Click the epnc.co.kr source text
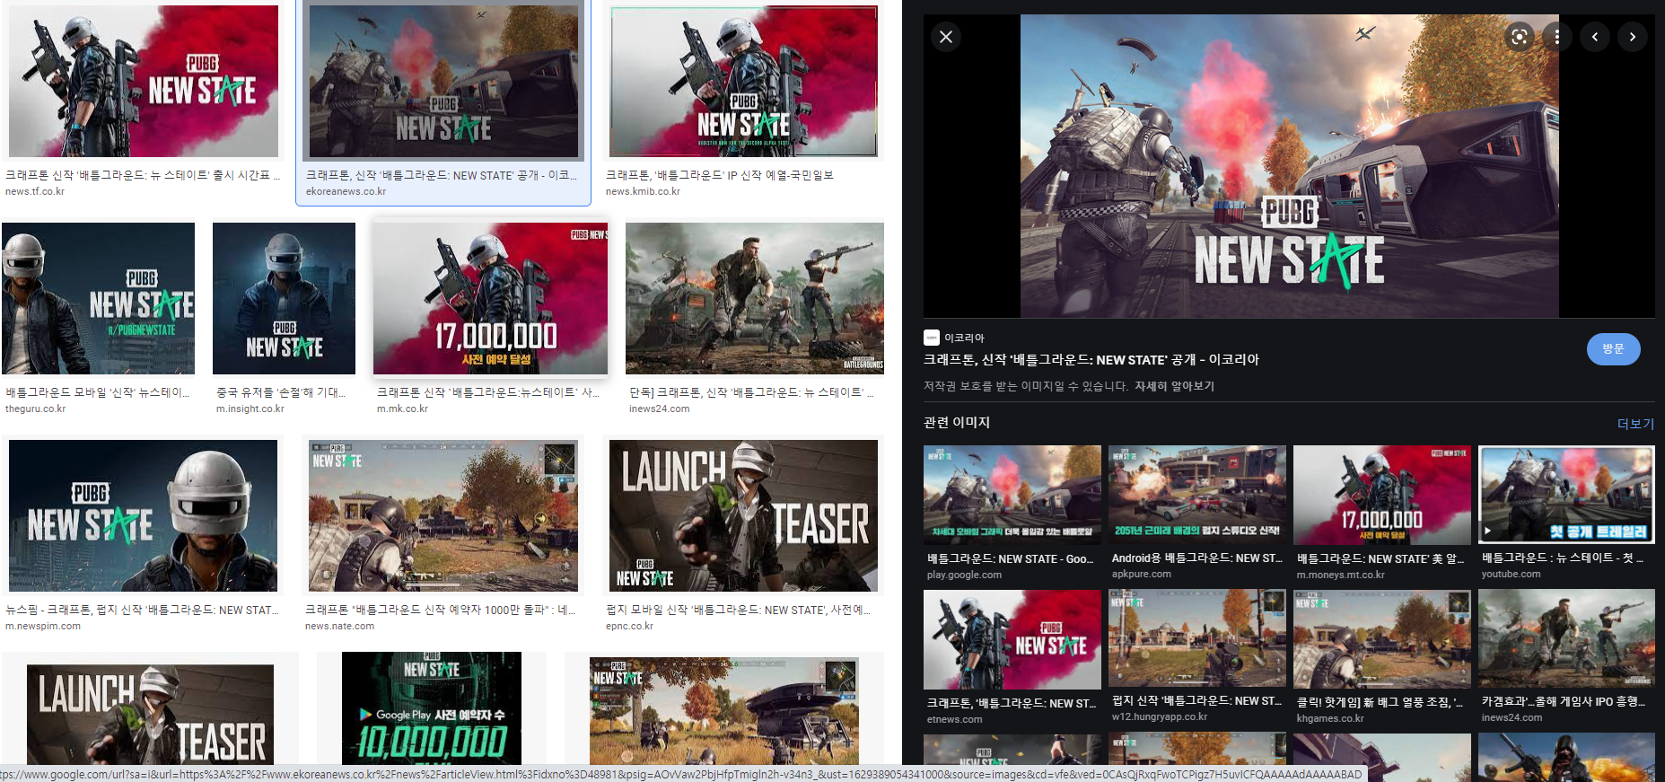 click(x=629, y=626)
